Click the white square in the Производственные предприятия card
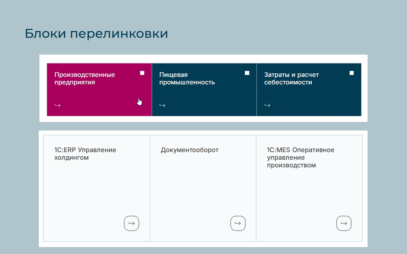 point(142,73)
